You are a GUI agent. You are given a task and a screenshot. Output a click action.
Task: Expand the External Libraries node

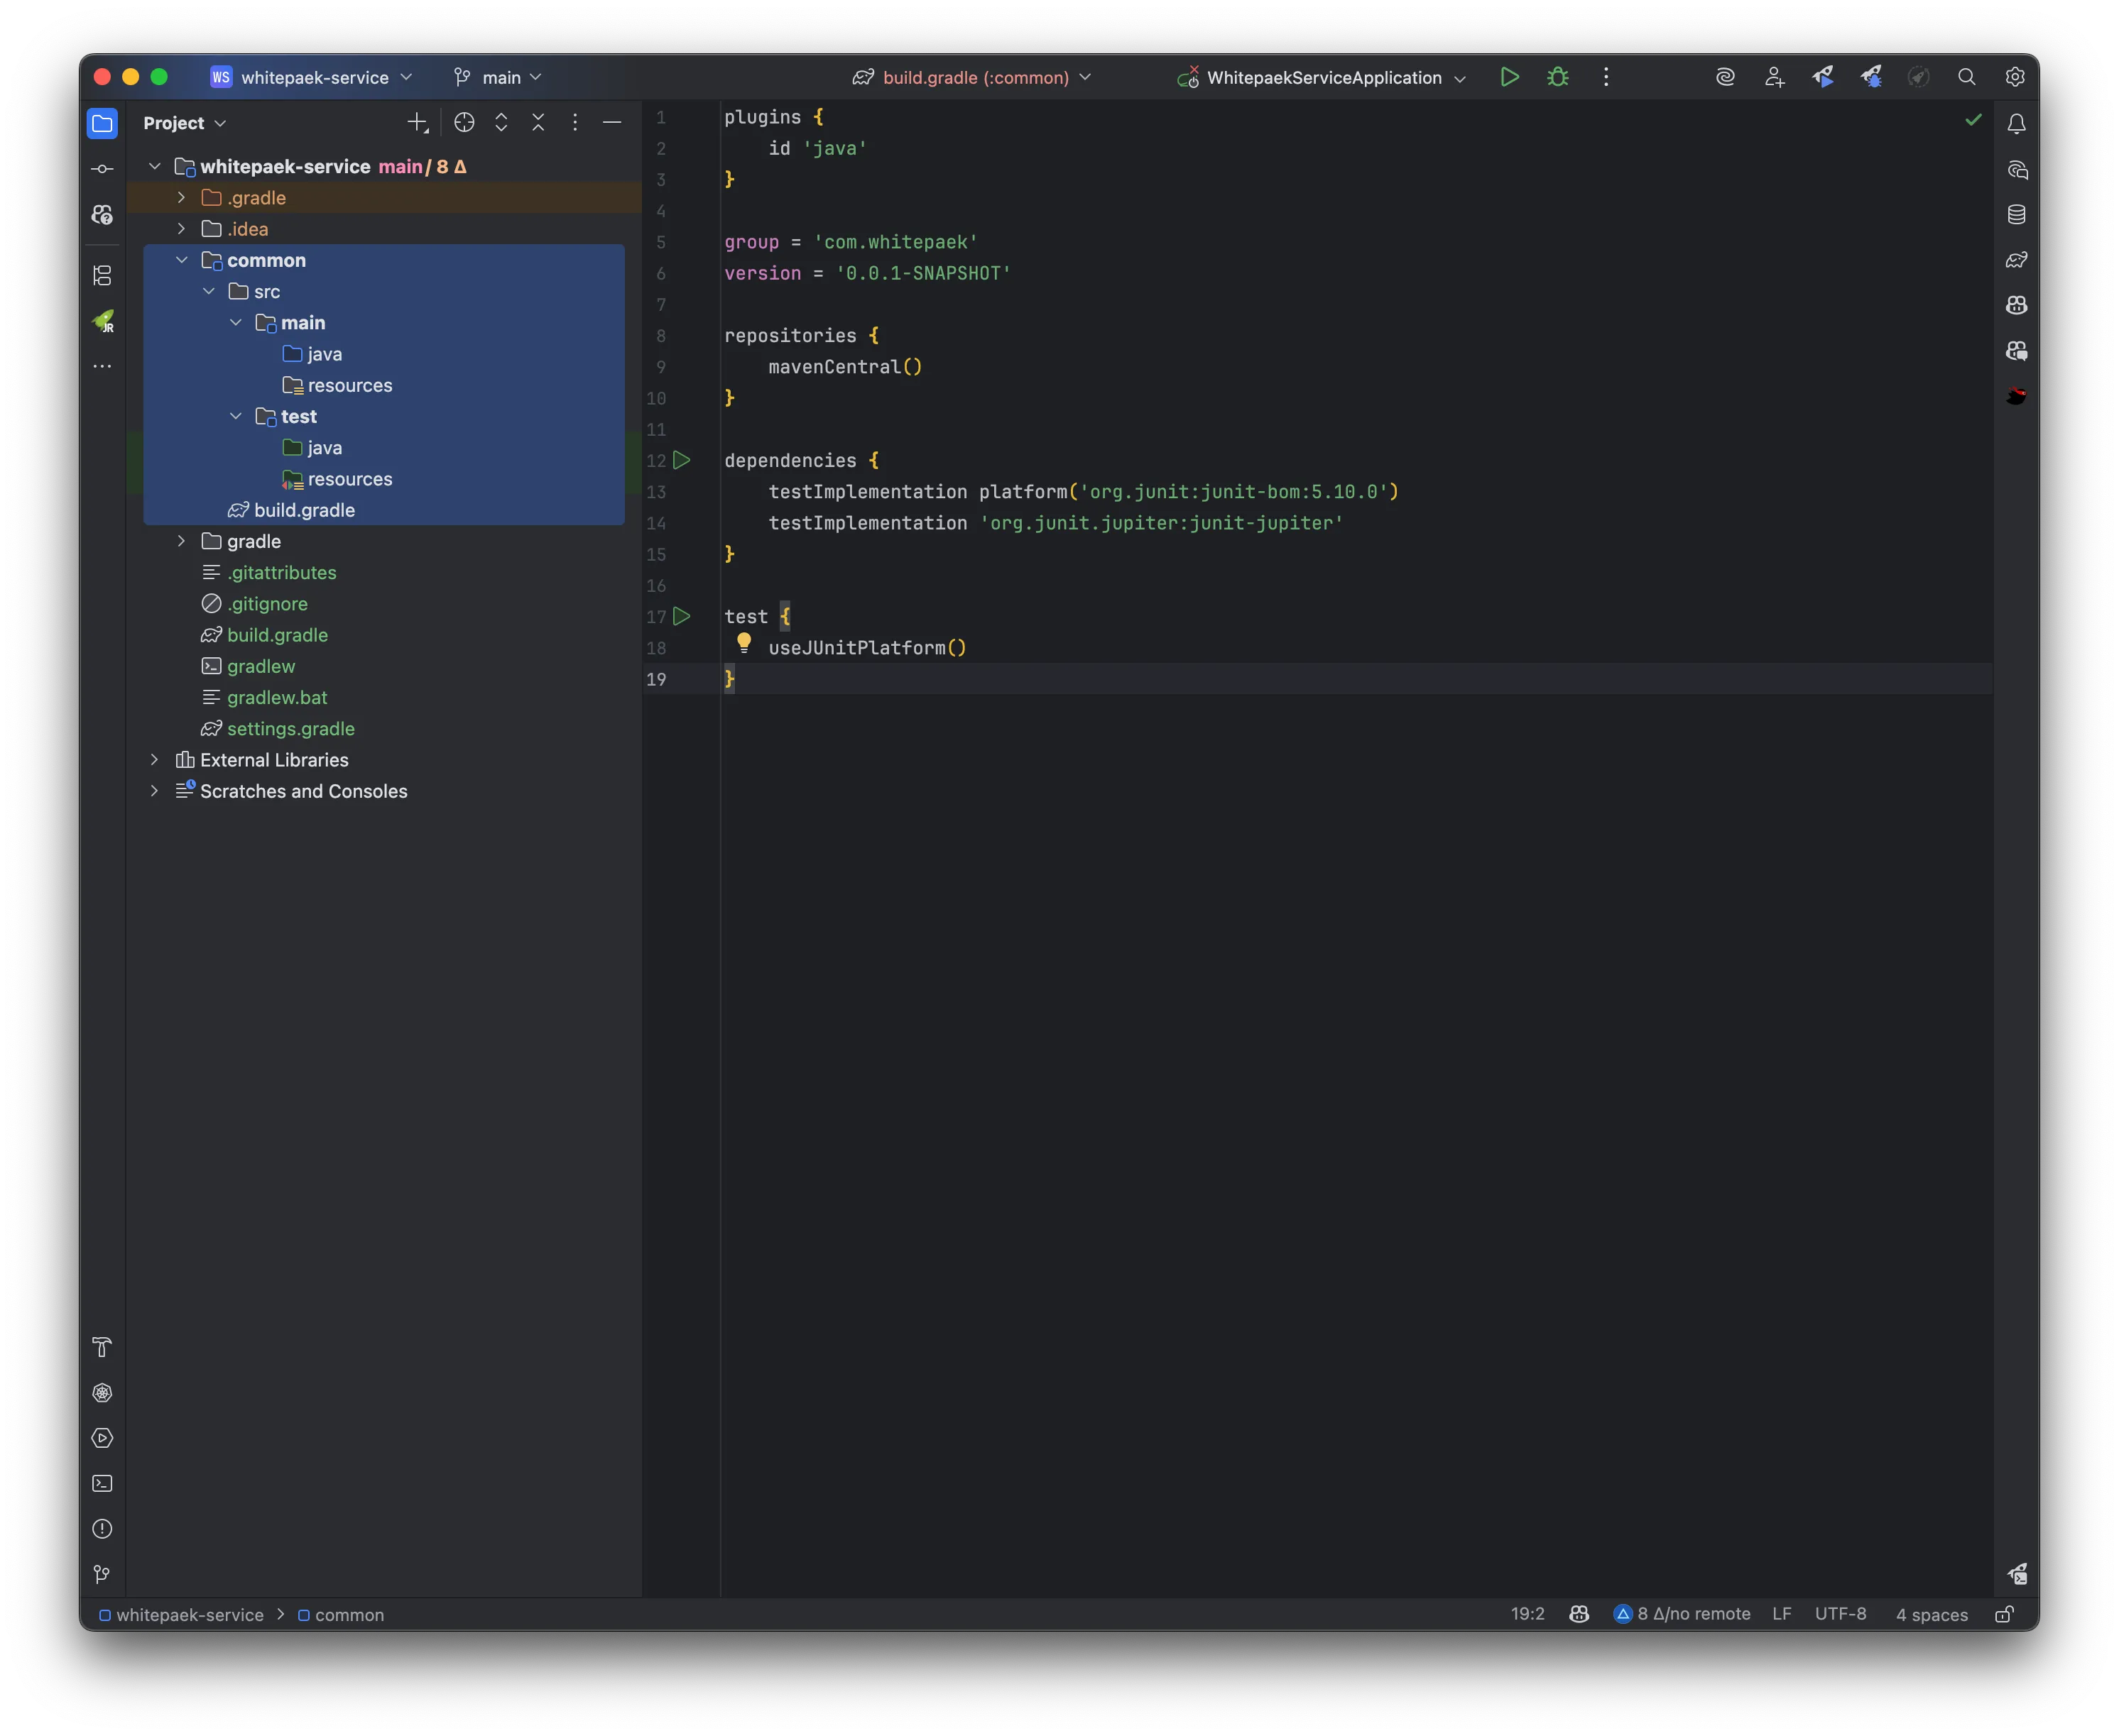tap(154, 760)
